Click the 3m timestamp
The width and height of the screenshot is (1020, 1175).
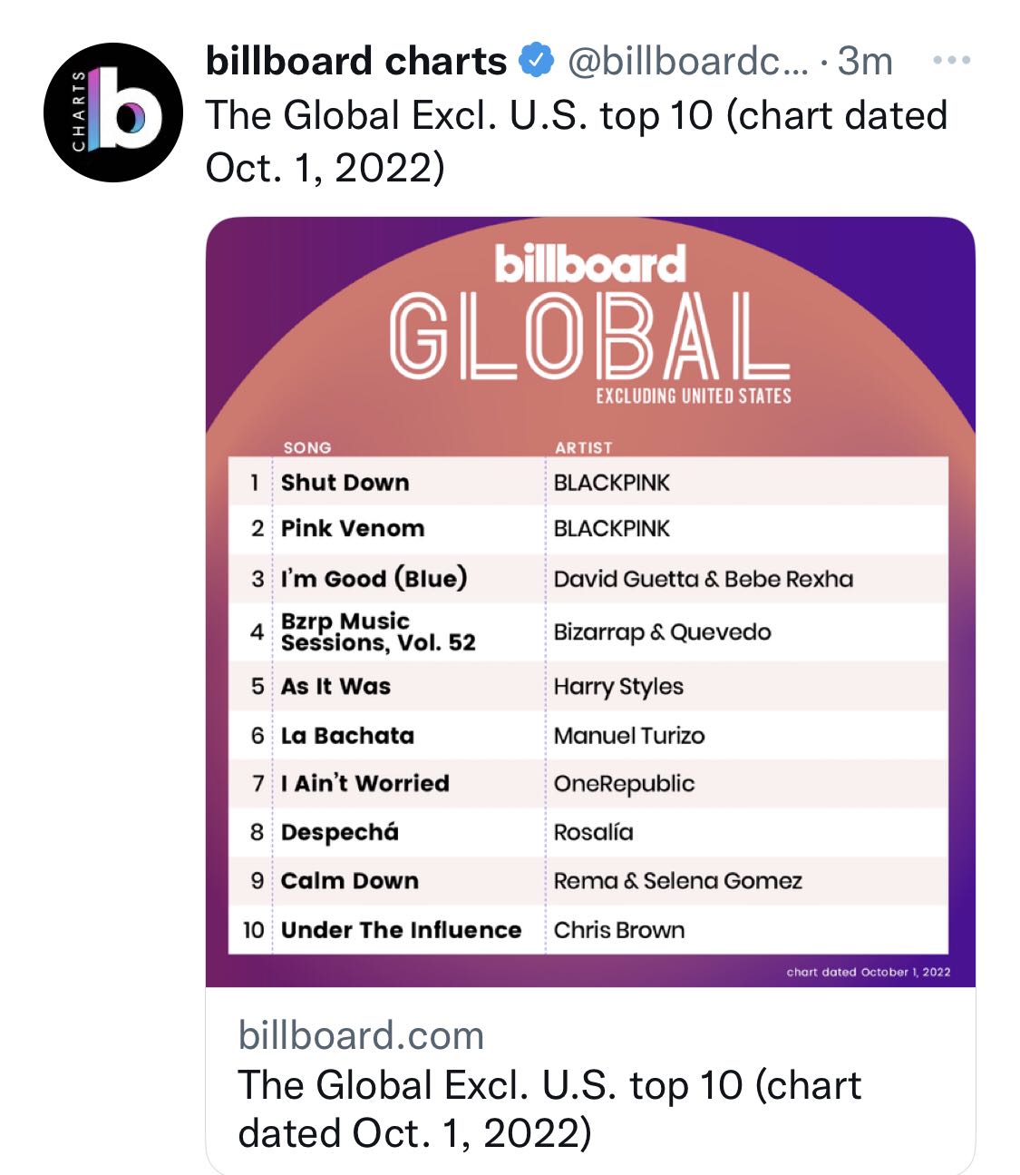(865, 61)
